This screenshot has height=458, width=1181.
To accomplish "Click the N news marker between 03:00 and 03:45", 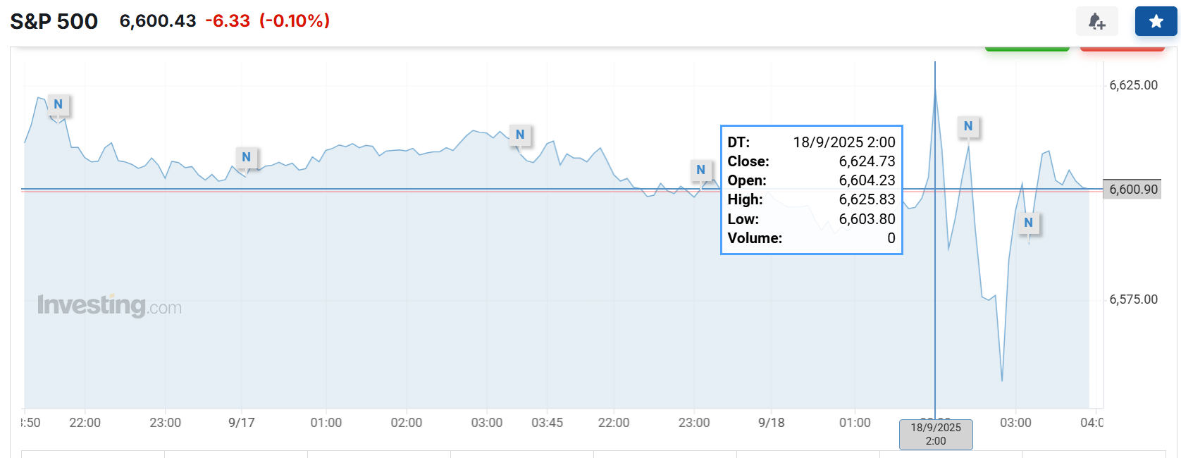I will pyautogui.click(x=520, y=135).
